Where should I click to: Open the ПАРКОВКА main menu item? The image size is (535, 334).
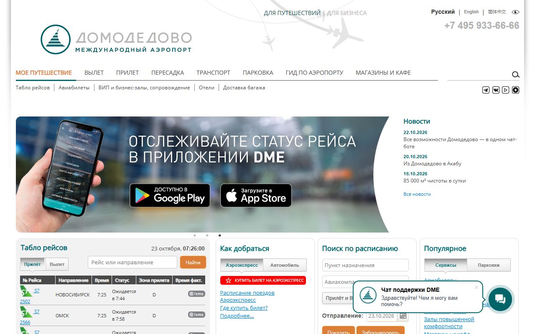point(258,73)
